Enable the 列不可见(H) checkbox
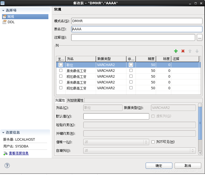205x175 pixels. (153, 142)
